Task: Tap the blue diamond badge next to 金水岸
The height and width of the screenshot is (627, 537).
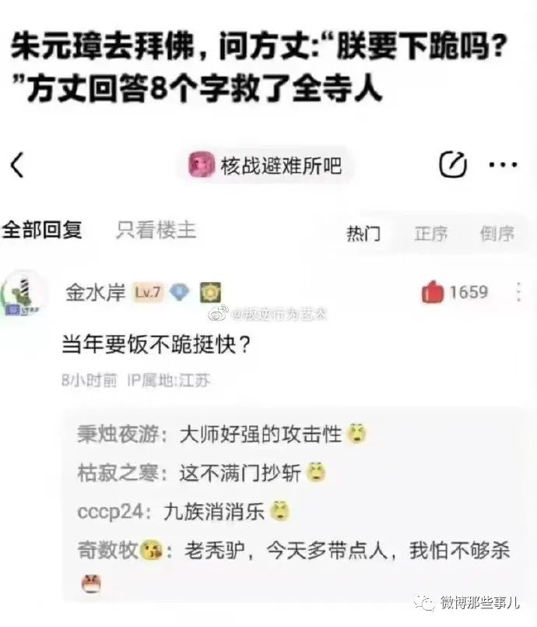Action: pos(180,292)
